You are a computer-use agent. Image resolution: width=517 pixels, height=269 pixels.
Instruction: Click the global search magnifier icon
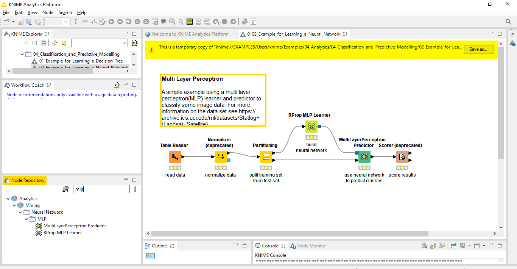509,22
